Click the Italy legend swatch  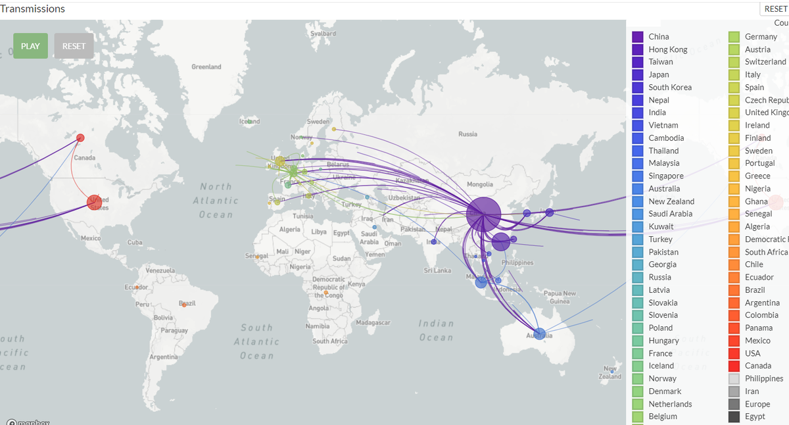tap(734, 75)
